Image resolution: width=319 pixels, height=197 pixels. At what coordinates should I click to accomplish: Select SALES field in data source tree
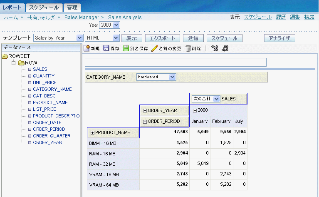(x=40, y=69)
